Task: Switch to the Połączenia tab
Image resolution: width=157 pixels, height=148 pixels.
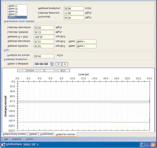Action: (x=47, y=134)
